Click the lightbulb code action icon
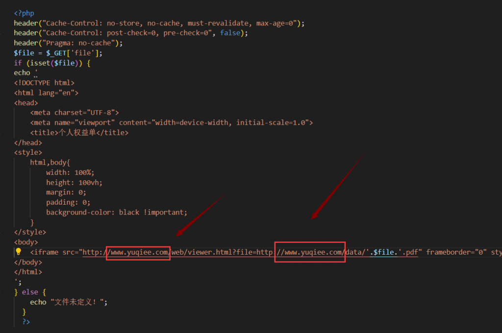The height and width of the screenshot is (333, 502). click(x=18, y=252)
